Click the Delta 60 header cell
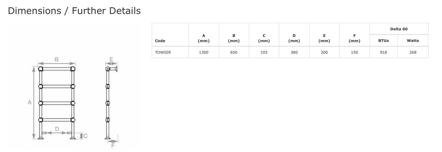The width and height of the screenshot is (442, 152). point(399,29)
